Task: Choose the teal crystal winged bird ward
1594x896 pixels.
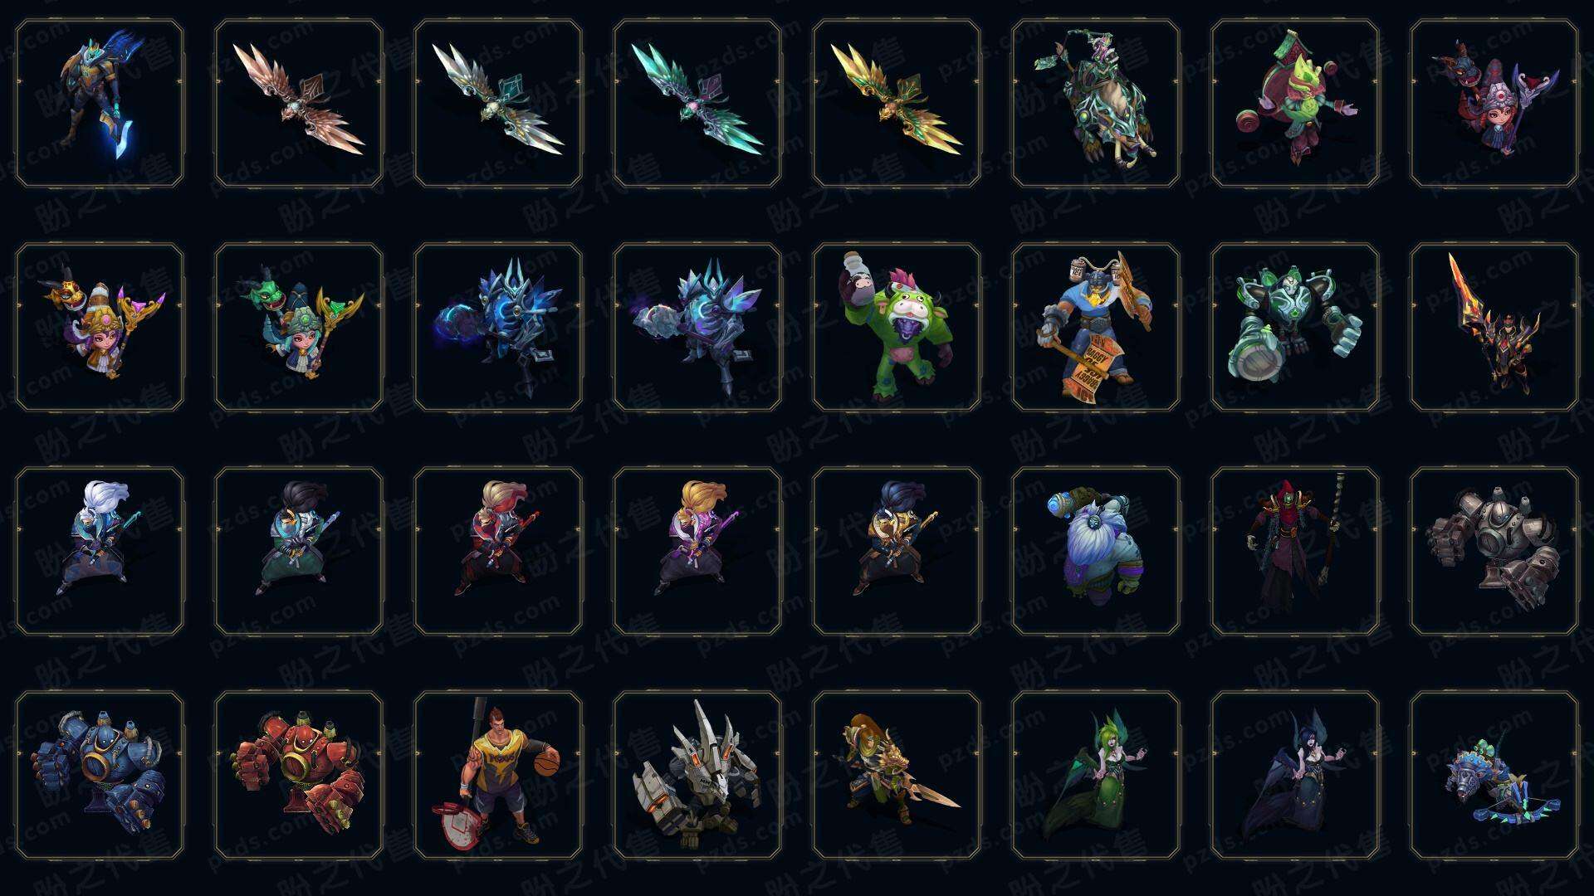Action: 697,104
